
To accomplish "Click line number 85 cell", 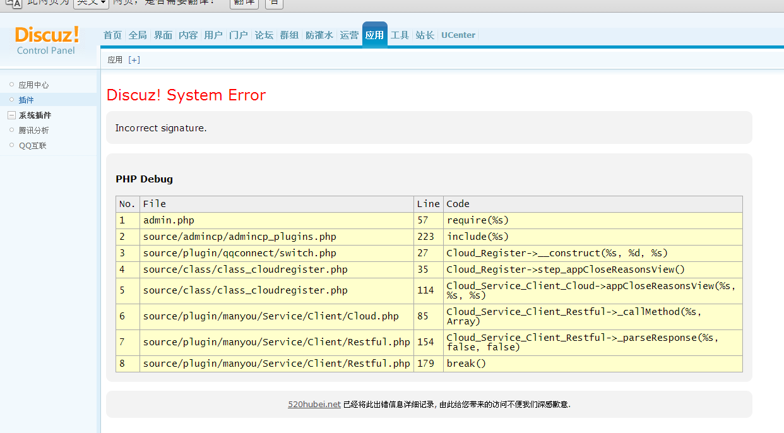I will [x=429, y=316].
